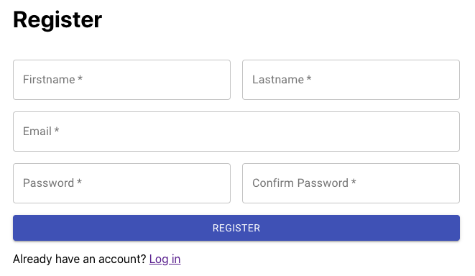Viewport: 475px width, 276px height.
Task: Focus the Lastname input field
Action: 351,80
